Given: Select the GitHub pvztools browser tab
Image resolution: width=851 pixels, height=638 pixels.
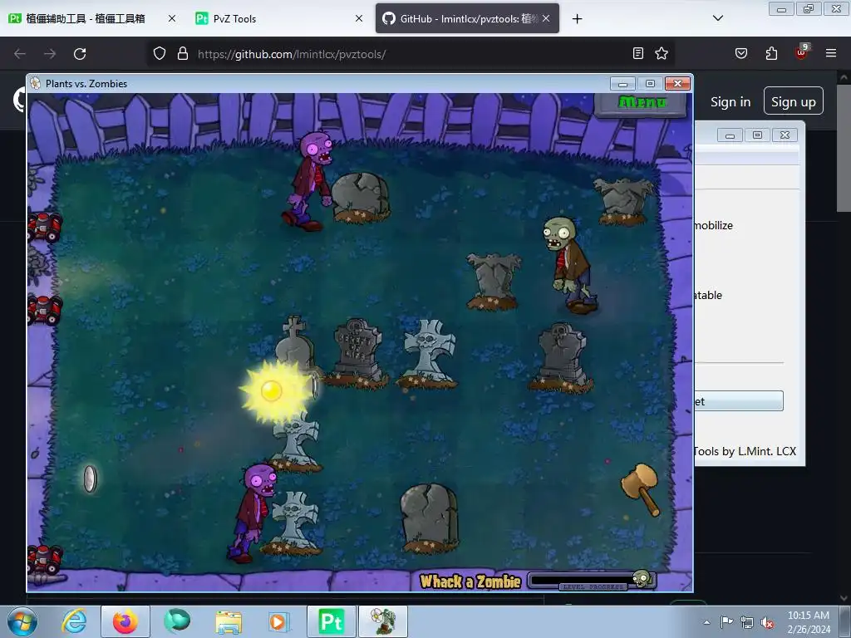Looking at the screenshot, I should pyautogui.click(x=467, y=18).
